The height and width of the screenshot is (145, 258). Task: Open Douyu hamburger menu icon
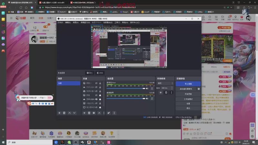(11, 18)
